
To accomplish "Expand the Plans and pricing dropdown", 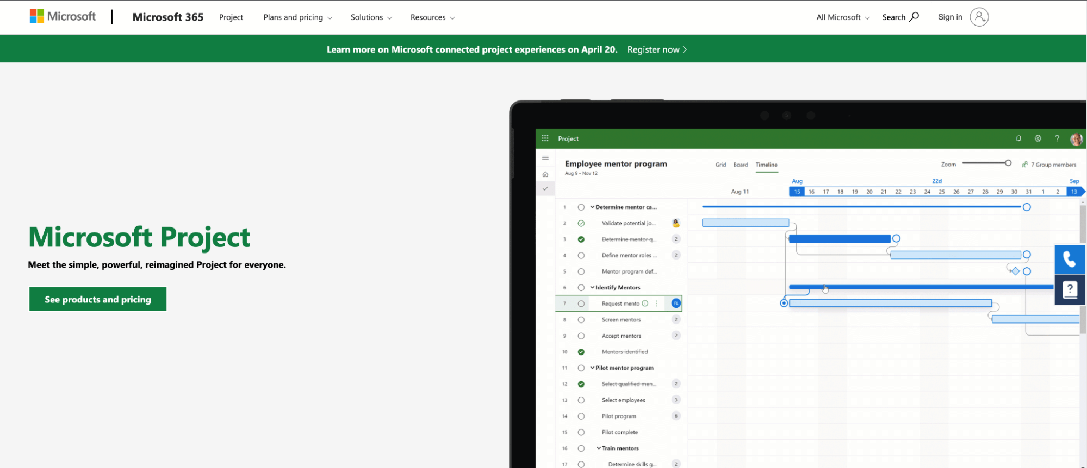I will [297, 17].
